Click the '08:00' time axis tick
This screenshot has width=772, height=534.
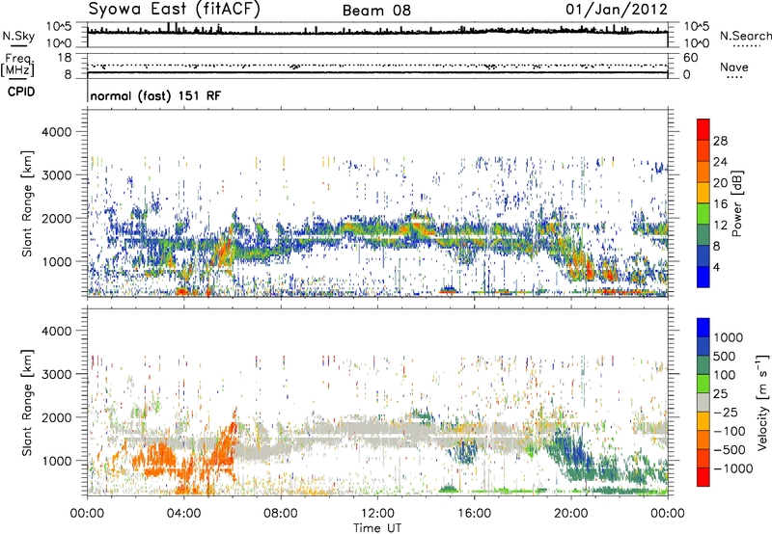tap(281, 514)
